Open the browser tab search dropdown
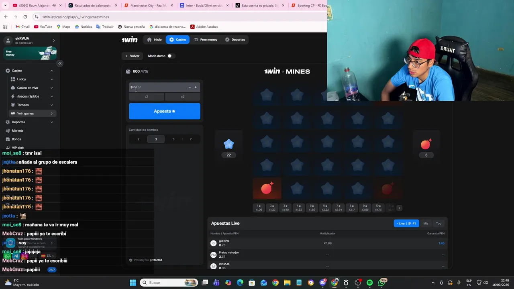The height and width of the screenshot is (289, 514). (5, 6)
